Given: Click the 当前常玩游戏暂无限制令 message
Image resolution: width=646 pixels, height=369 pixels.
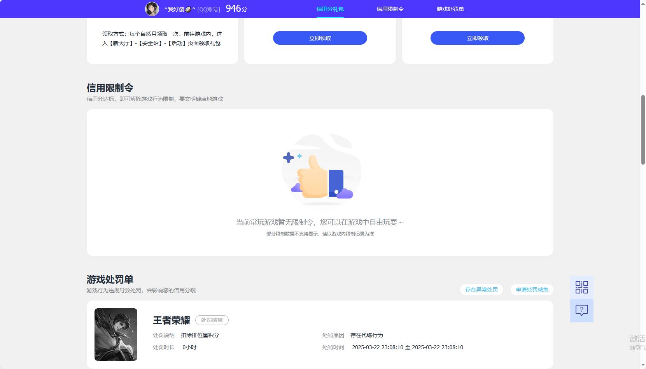Looking at the screenshot, I should tap(319, 222).
